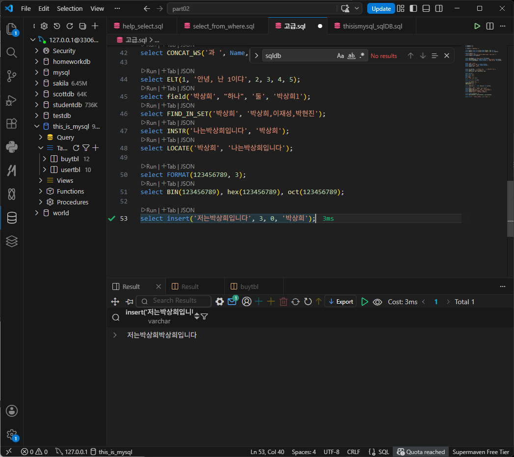Filter tables in this_is_mysql
The width and height of the screenshot is (514, 457).
[x=86, y=148]
